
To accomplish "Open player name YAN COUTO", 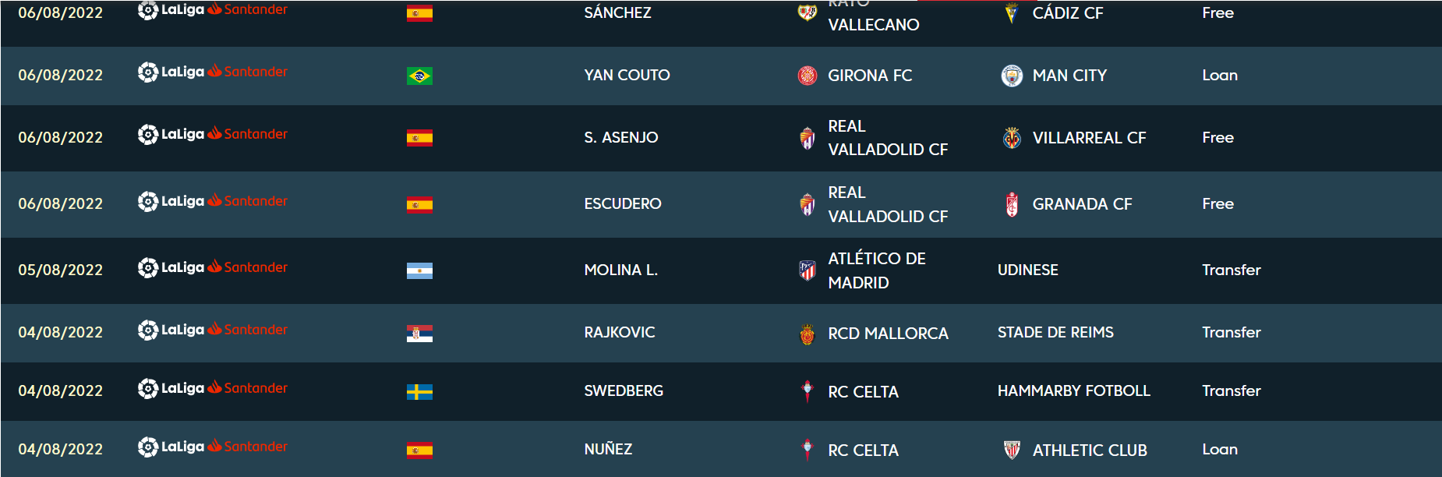I will click(x=627, y=75).
